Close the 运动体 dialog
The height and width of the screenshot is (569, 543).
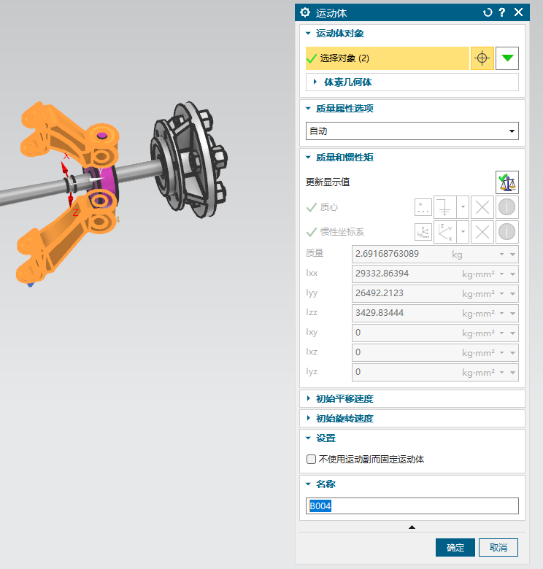(518, 12)
